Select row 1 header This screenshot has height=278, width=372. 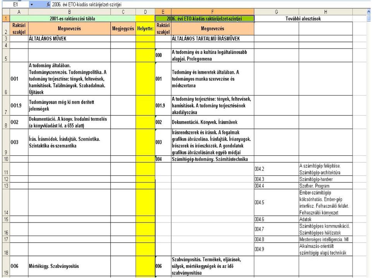point(6,19)
